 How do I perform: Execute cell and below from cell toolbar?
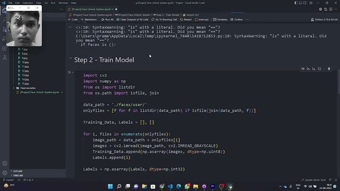314,69
